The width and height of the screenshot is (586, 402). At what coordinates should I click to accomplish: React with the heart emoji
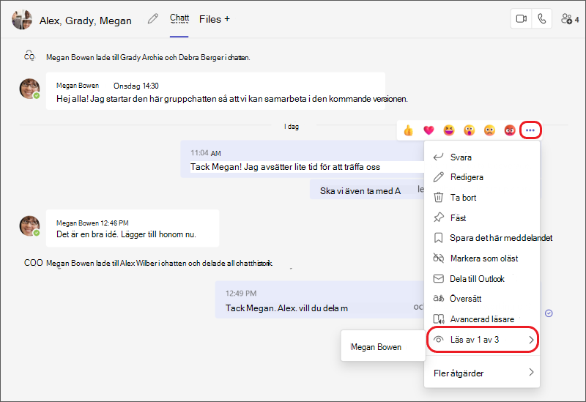coord(429,130)
